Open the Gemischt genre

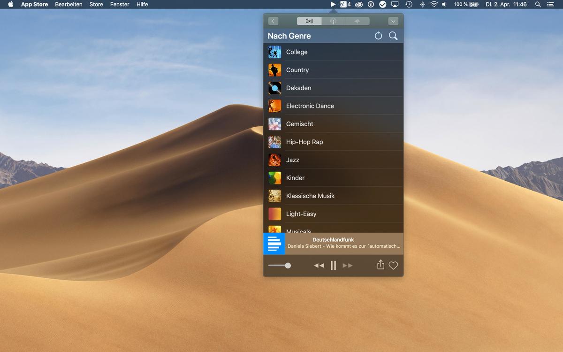(333, 124)
